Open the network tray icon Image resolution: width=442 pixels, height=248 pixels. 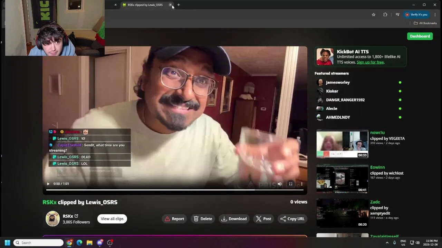(411, 243)
